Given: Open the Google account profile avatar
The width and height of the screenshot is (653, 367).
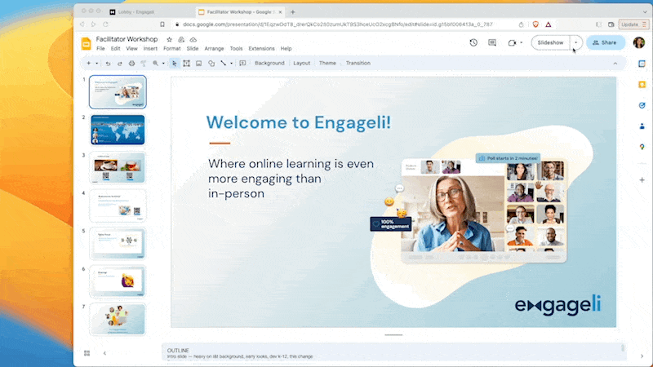Looking at the screenshot, I should (639, 42).
